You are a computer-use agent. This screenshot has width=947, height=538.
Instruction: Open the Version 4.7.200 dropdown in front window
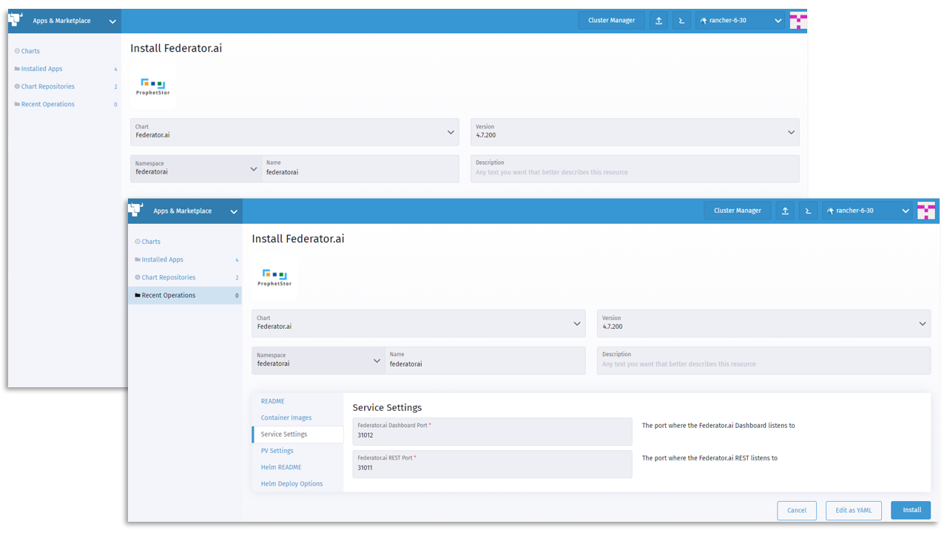click(x=764, y=323)
